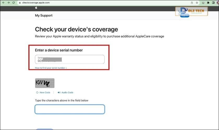Reload the checkcoverage page
The height and width of the screenshot is (130, 219).
coord(14,3)
